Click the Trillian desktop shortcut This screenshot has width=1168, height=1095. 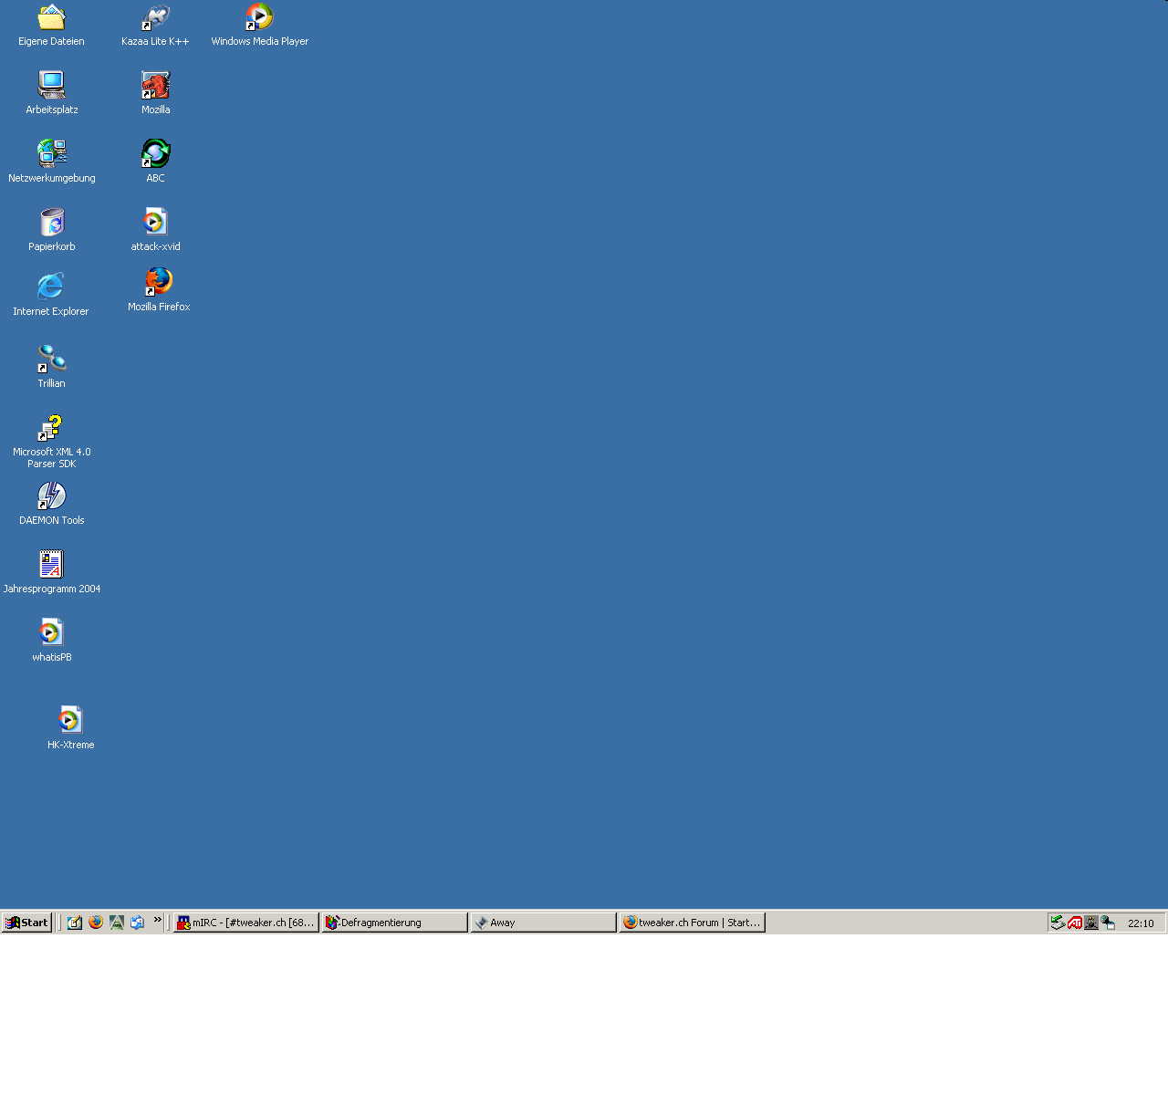click(x=52, y=359)
